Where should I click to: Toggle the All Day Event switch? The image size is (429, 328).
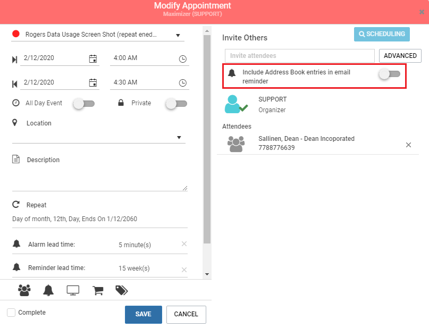[x=84, y=104]
